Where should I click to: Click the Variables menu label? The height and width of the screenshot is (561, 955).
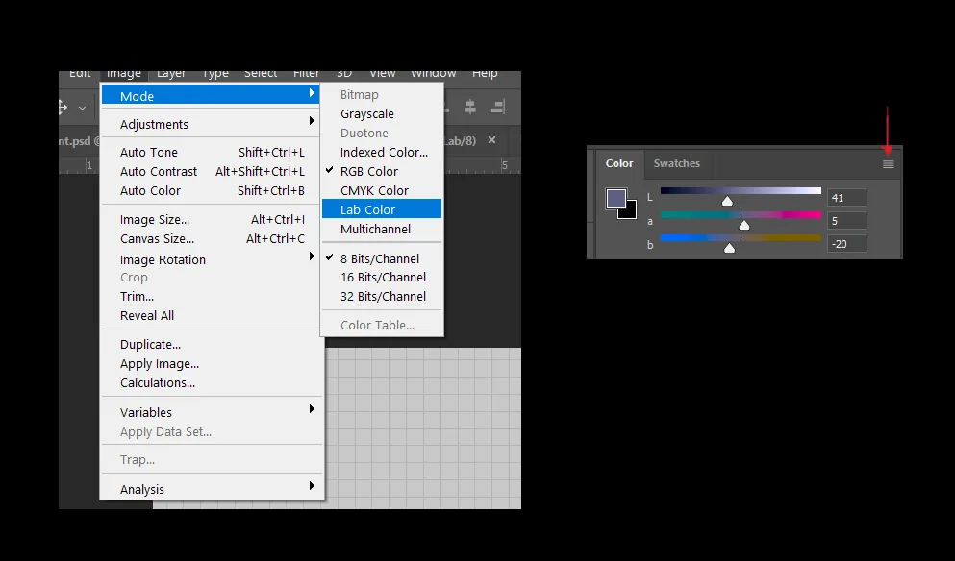(x=145, y=412)
